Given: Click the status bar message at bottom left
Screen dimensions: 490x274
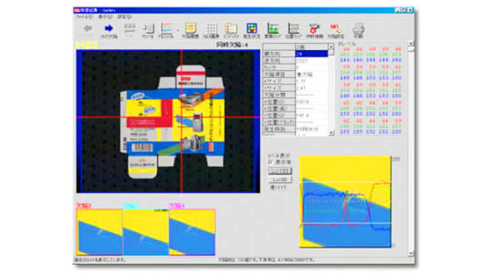Looking at the screenshot, I should point(100,260).
